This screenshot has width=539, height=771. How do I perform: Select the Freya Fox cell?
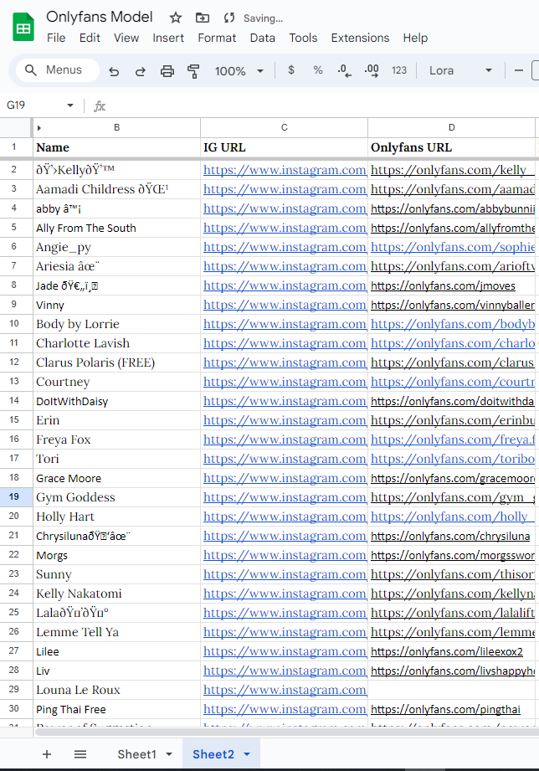tap(116, 439)
